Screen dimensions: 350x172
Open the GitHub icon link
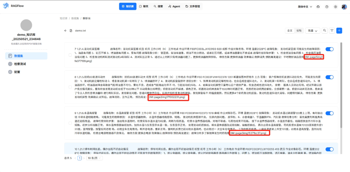click(318, 7)
